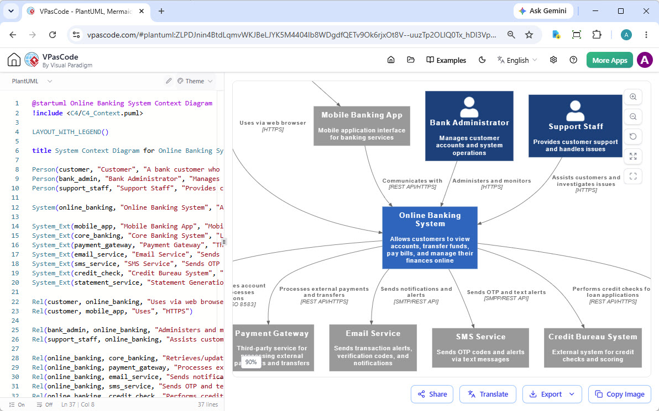The height and width of the screenshot is (411, 659).
Task: Open the Chrome profile A icon
Action: [626, 35]
